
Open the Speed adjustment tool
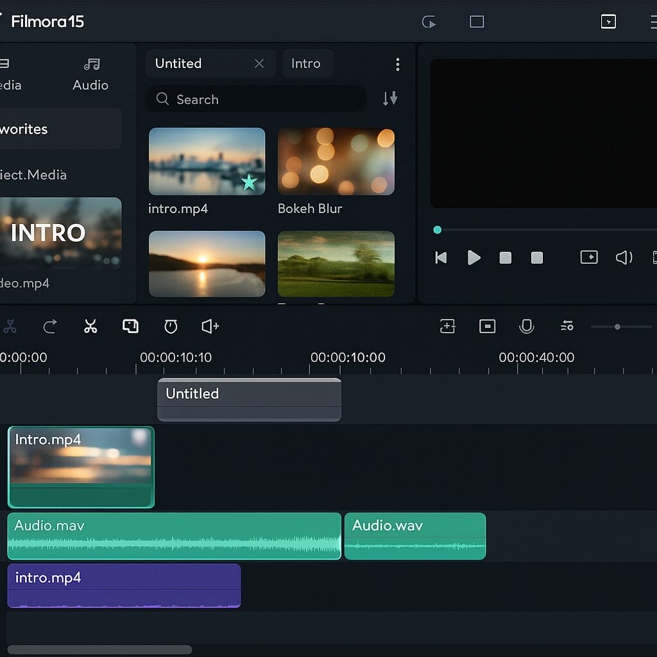(x=170, y=327)
